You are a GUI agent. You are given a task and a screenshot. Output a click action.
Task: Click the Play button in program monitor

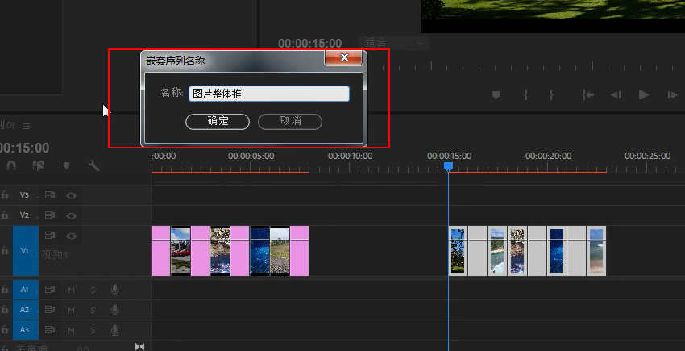[x=644, y=95]
